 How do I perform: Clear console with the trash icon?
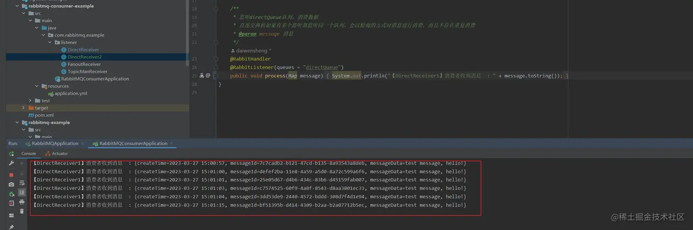22,211
